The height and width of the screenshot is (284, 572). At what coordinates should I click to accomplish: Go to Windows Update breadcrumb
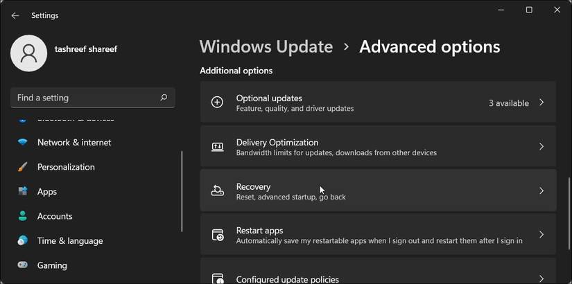pyautogui.click(x=266, y=46)
